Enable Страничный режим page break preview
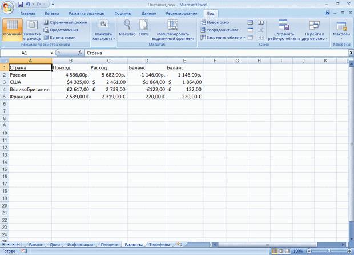Image resolution: width=354 pixels, height=255 pixels. click(x=66, y=22)
